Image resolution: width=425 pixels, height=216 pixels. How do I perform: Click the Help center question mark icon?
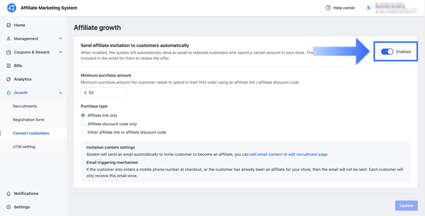pyautogui.click(x=328, y=8)
